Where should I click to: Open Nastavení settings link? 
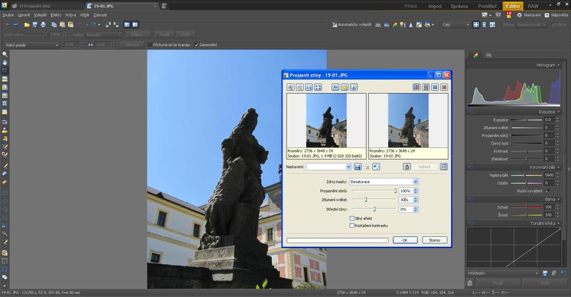tap(529, 15)
